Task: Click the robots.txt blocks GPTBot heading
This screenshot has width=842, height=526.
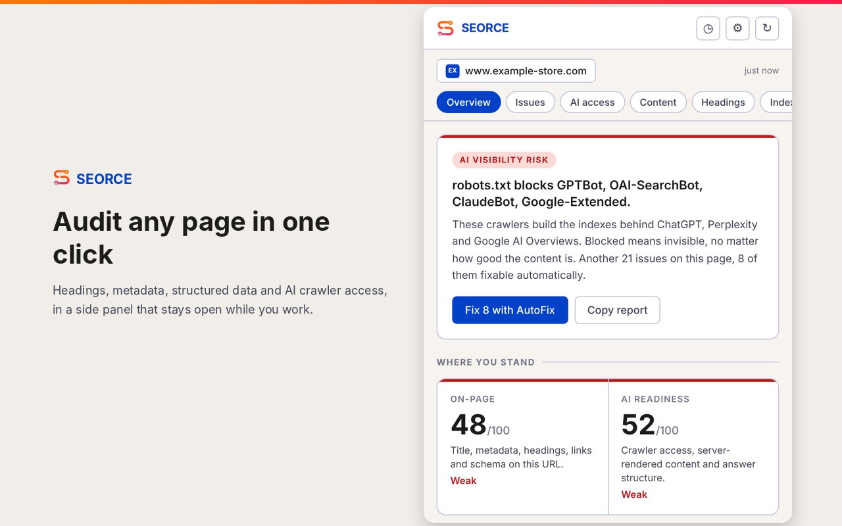Action: (578, 193)
